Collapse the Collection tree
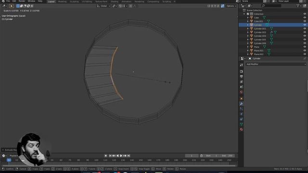Screen dimensions: 308x173 (x=244, y=14)
